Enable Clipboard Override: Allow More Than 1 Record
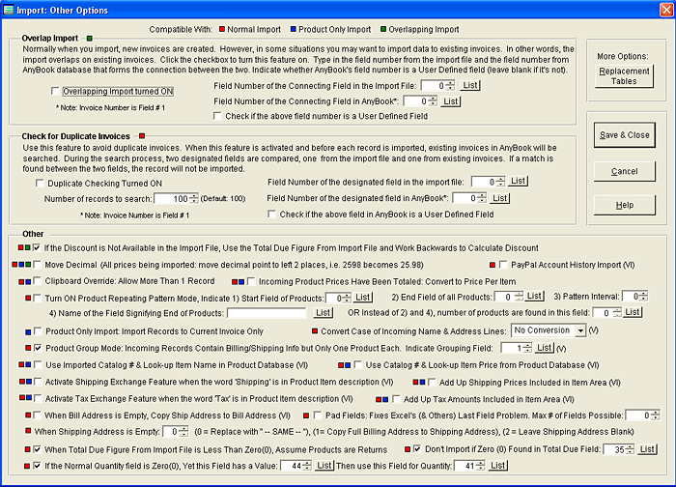676x487 pixels. point(37,280)
